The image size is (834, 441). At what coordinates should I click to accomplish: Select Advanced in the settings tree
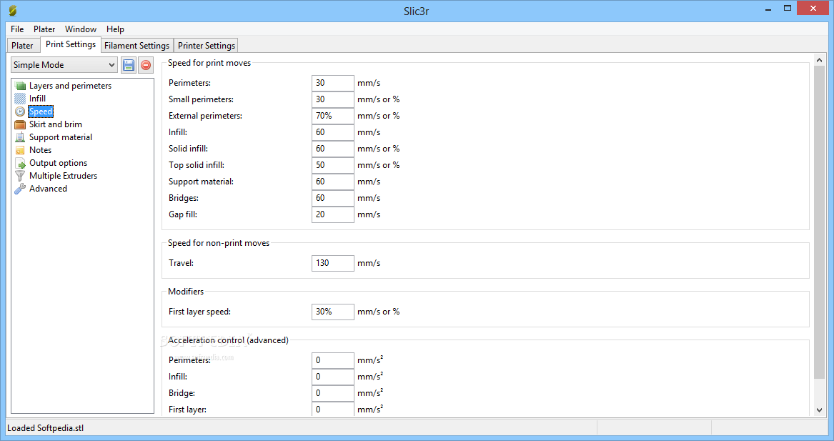click(x=48, y=188)
